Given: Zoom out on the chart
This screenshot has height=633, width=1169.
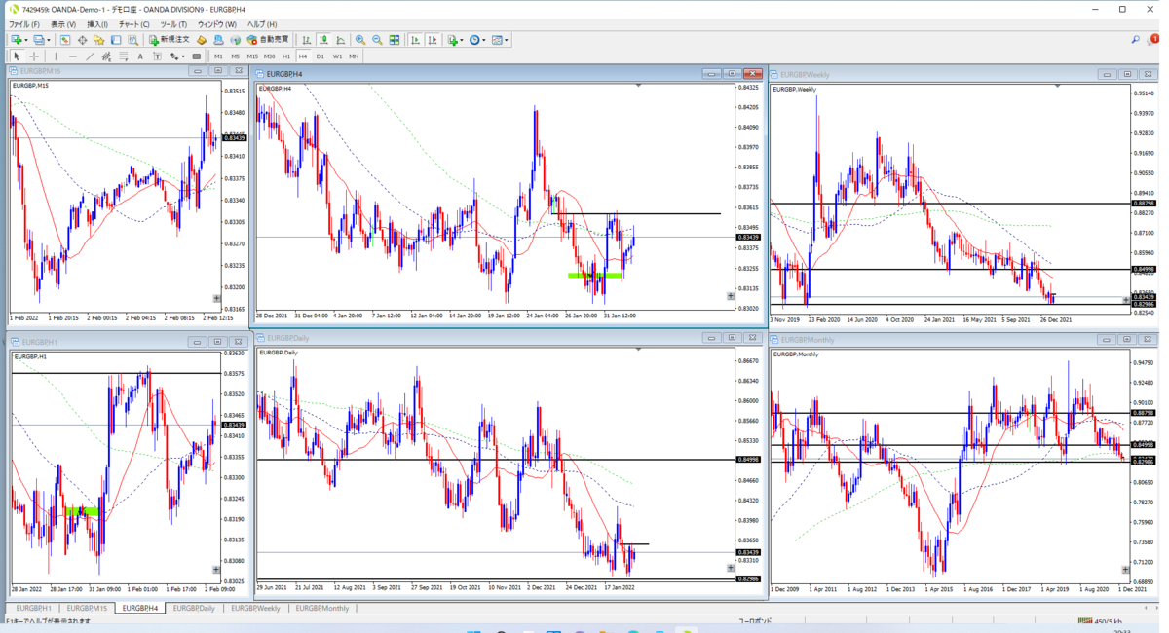Looking at the screenshot, I should 377,40.
